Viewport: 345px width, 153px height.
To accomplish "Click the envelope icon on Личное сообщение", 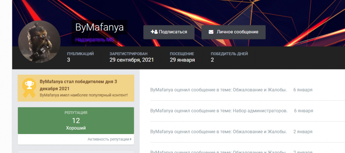I will [x=211, y=32].
